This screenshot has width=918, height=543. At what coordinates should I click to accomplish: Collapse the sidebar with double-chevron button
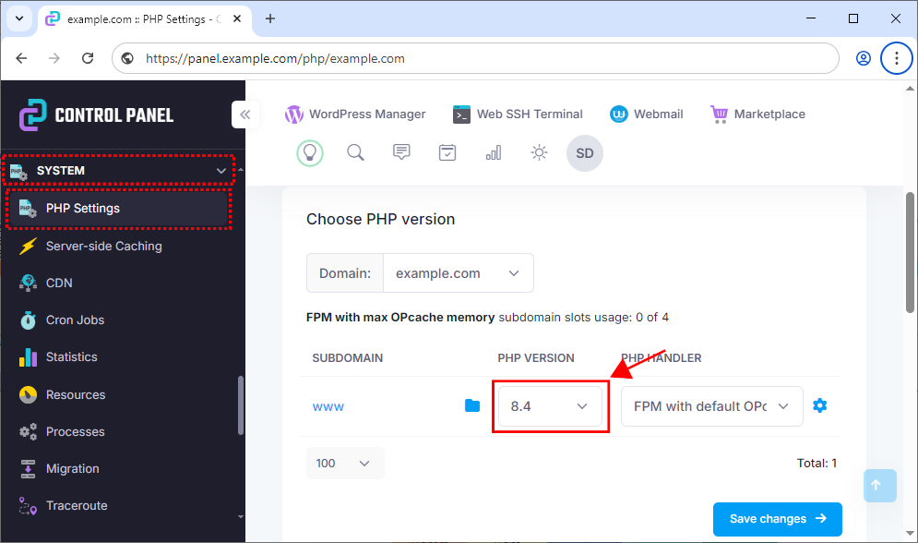pyautogui.click(x=245, y=115)
